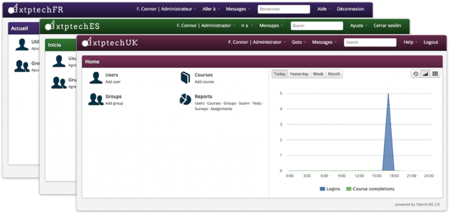This screenshot has height=215, width=450.
Task: Open the Scorm reports link
Action: click(244, 103)
